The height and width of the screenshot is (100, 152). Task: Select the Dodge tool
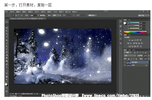[x=7, y=61]
